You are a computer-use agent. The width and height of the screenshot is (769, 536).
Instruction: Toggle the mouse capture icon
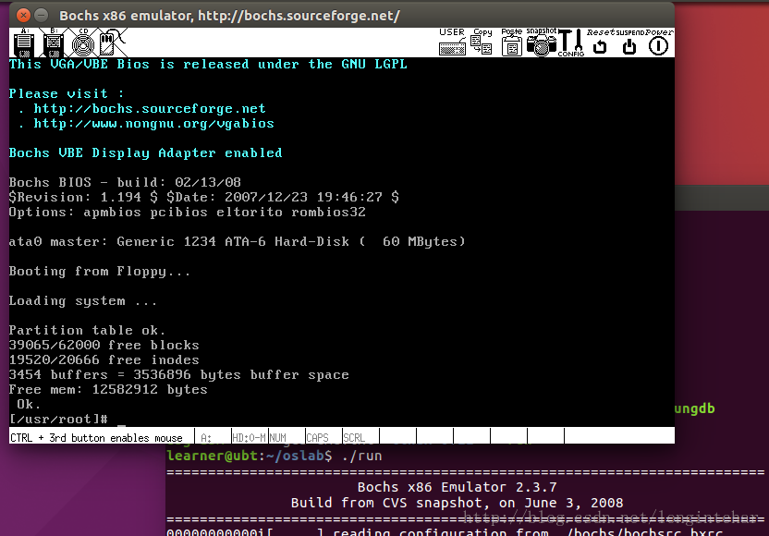pyautogui.click(x=112, y=43)
